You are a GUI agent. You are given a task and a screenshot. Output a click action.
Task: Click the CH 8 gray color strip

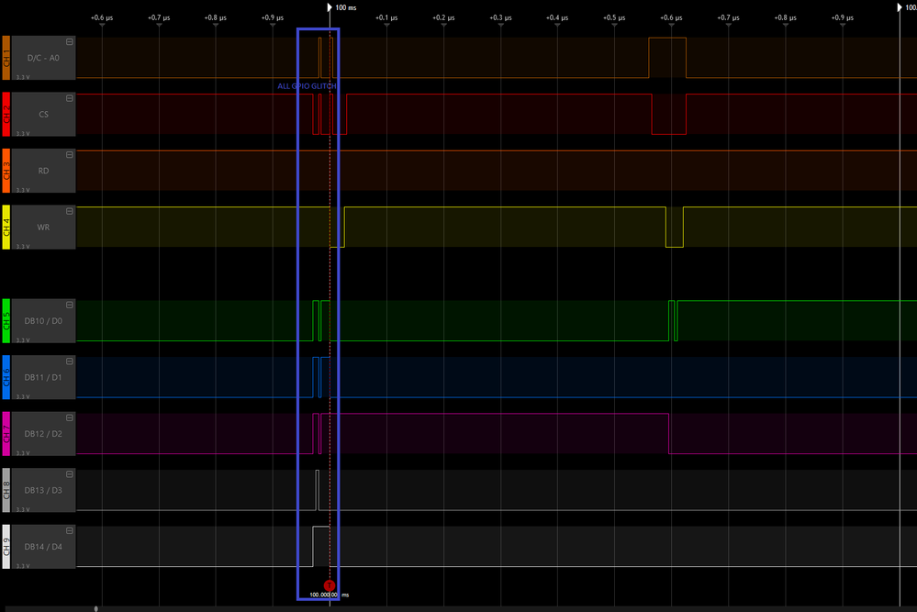click(6, 490)
